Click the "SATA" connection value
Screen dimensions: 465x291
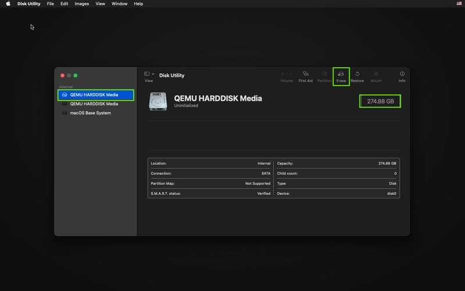coord(266,173)
